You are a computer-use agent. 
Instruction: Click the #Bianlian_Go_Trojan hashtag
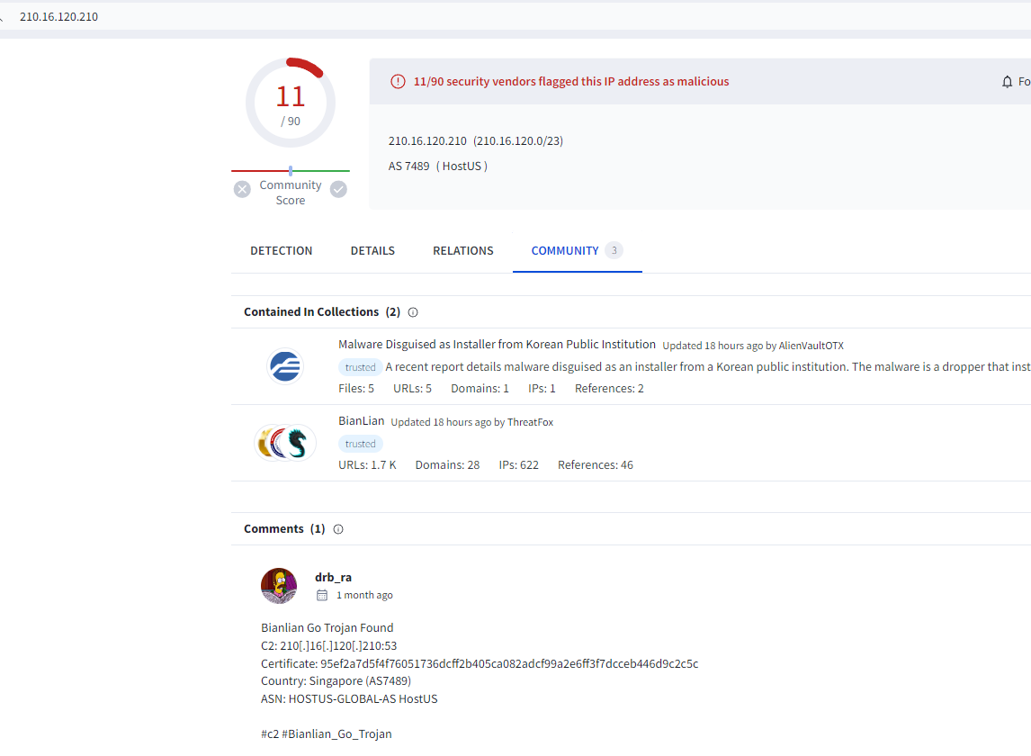click(x=336, y=733)
